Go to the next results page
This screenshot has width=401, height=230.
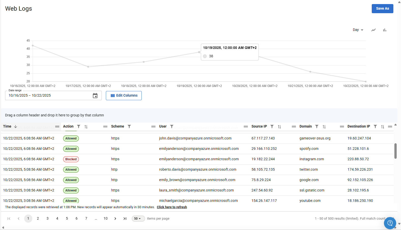(115, 219)
